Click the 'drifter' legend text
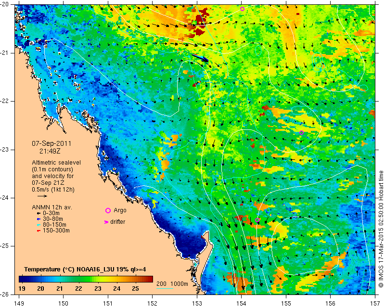This screenshot has width=385, height=308. (x=117, y=222)
